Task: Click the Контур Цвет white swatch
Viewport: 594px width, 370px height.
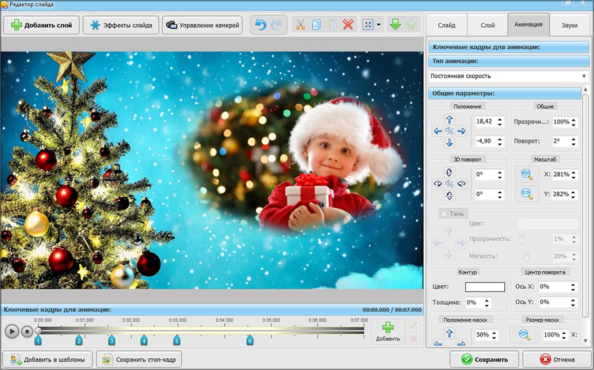Action: coord(485,287)
